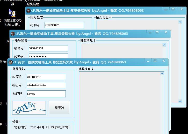Click the scroll down arrow in back window's 抽奖消息 box
This screenshot has height=134, width=188.
(180, 101)
